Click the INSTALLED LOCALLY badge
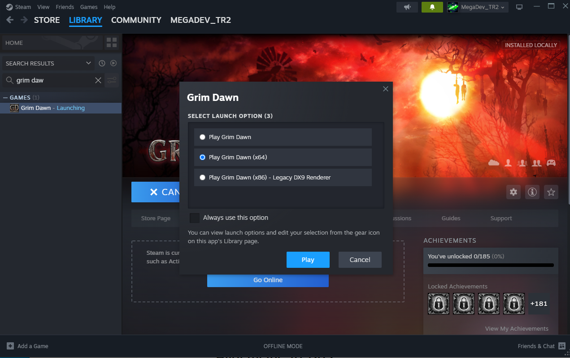This screenshot has width=570, height=358. (x=531, y=45)
